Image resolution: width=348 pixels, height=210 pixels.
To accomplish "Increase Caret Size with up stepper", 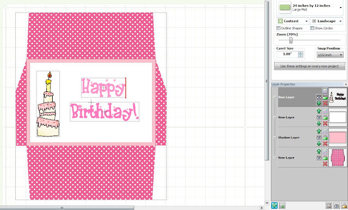I will [301, 53].
